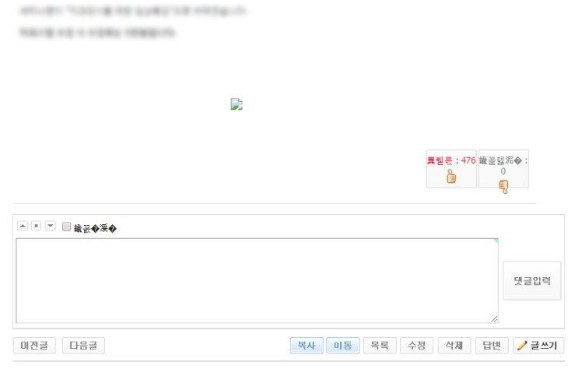Edit the post with 수정 button

pyautogui.click(x=416, y=346)
